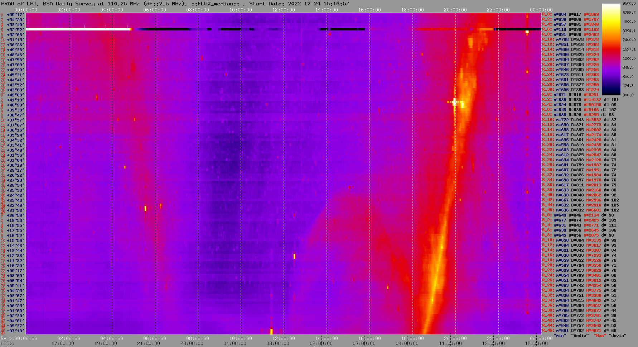This screenshot has width=638, height=347.
Task: Click the declination label +42°08'
Action: pyautogui.click(x=15, y=95)
